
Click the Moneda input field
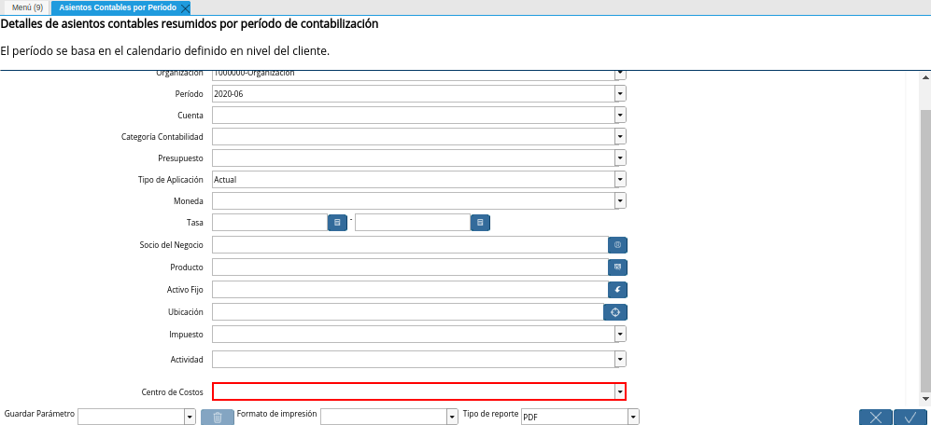[414, 200]
